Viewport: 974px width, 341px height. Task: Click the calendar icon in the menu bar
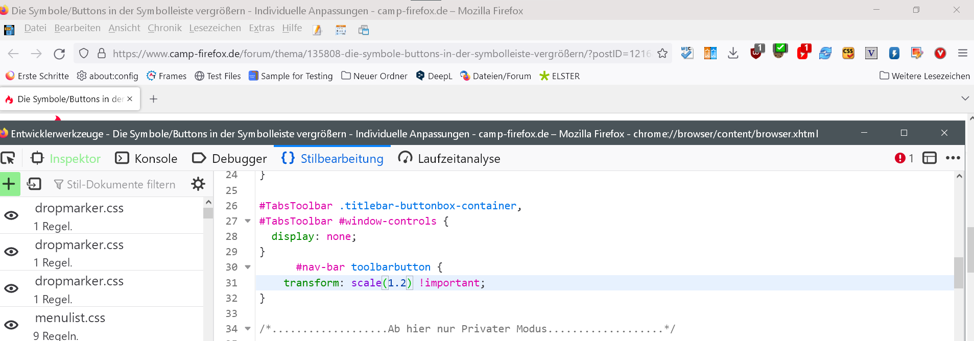click(x=341, y=30)
